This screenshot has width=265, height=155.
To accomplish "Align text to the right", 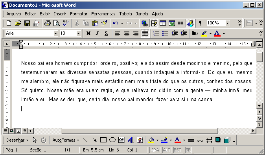I will [136, 33].
